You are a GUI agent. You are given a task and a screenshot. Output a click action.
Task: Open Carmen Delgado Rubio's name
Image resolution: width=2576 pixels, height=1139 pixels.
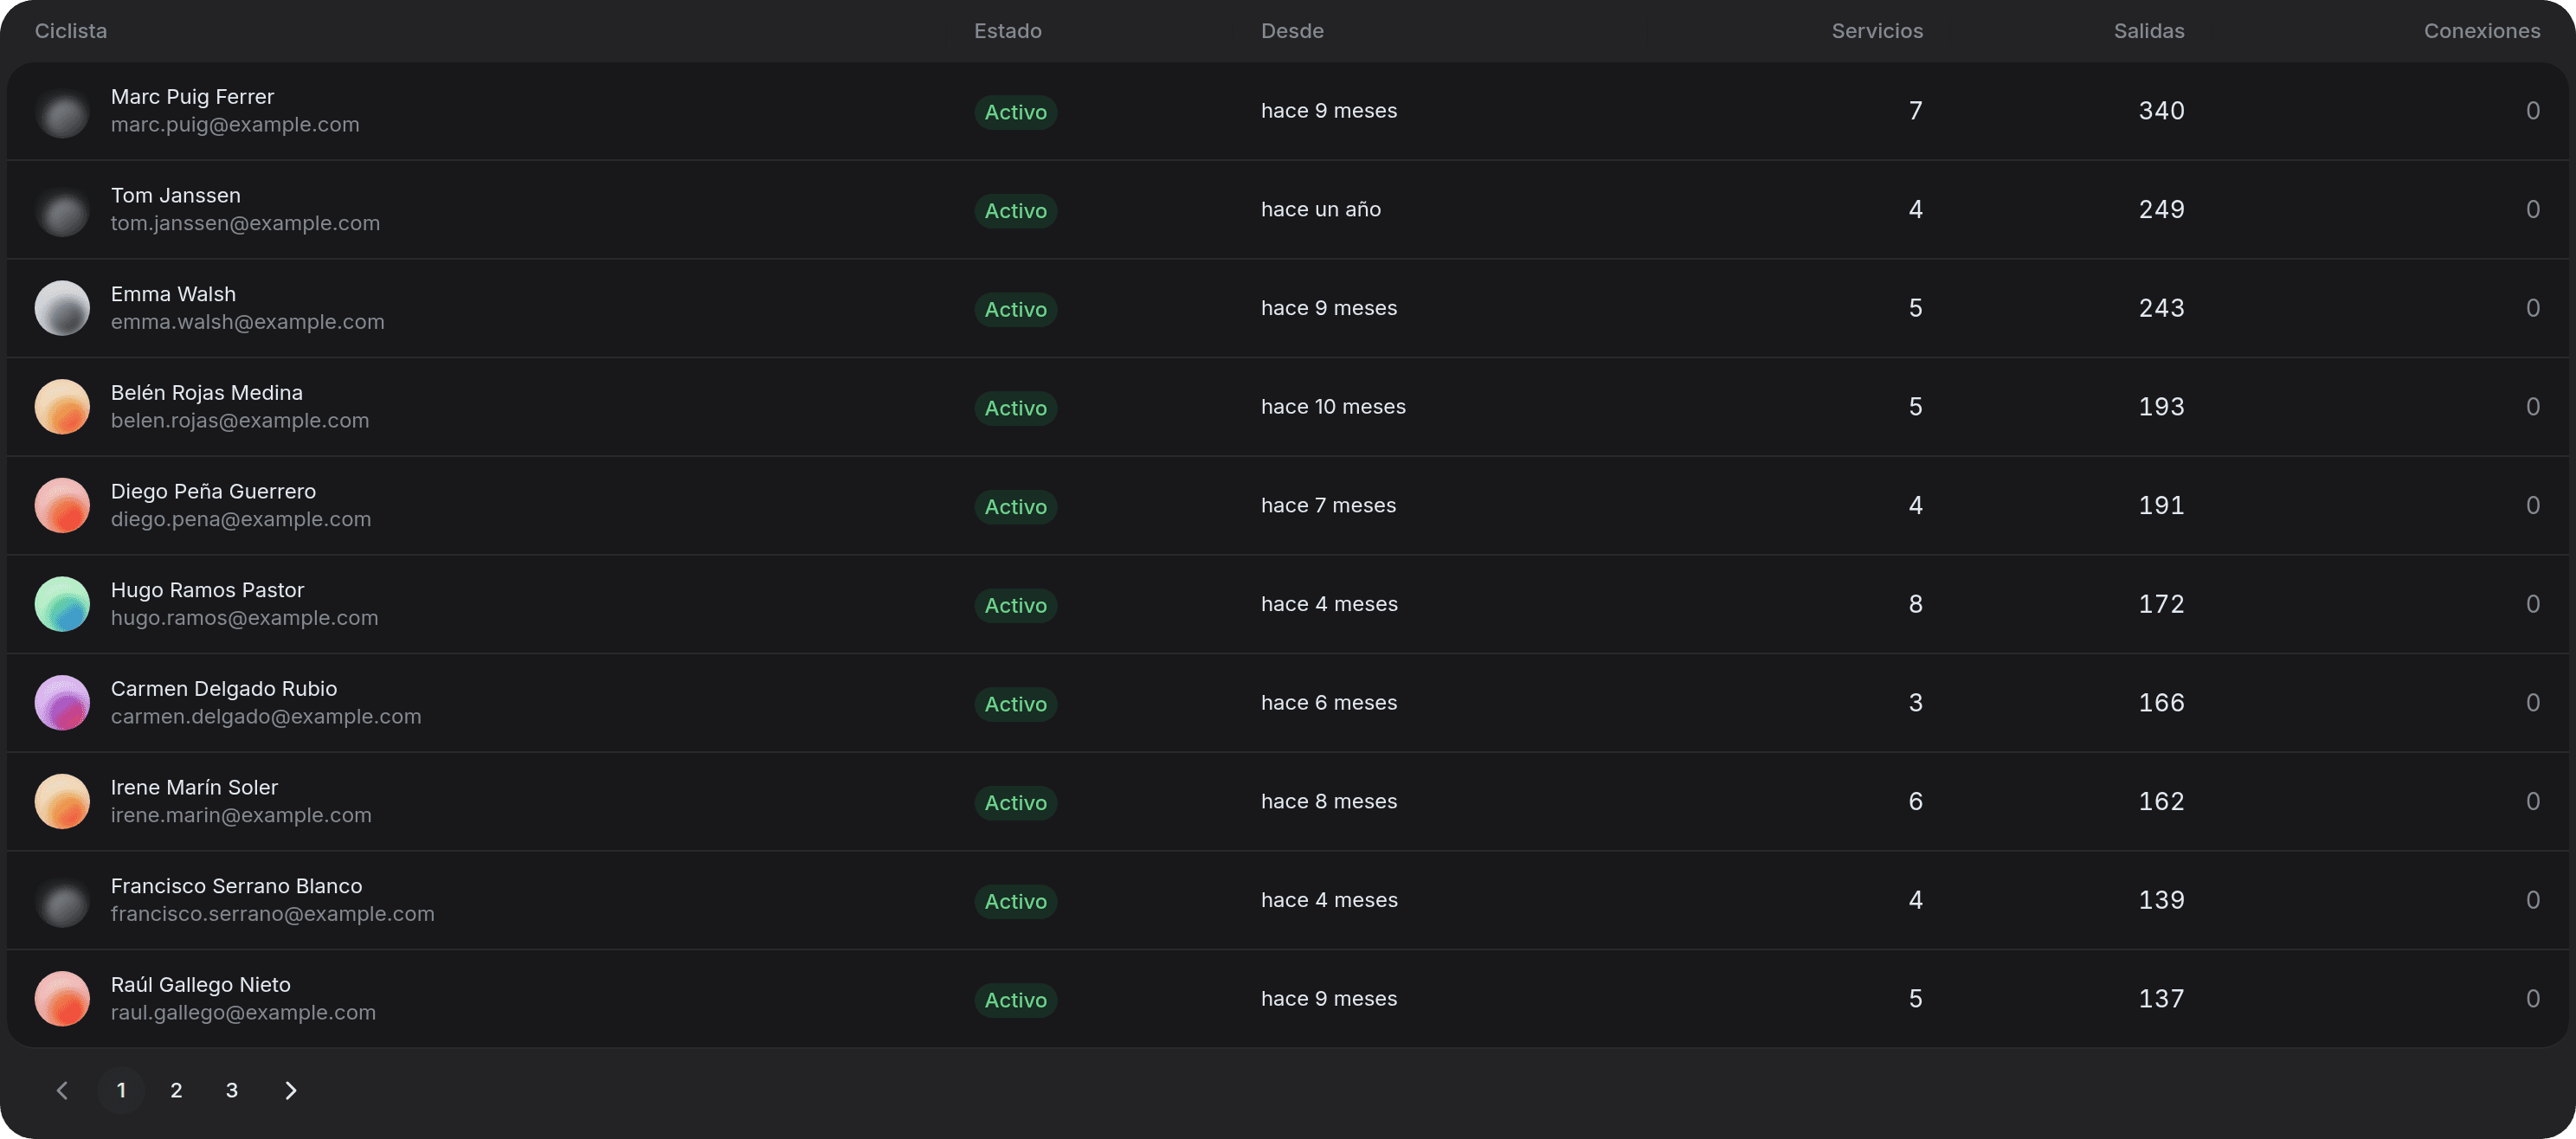coord(224,689)
